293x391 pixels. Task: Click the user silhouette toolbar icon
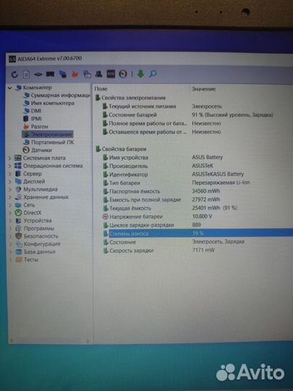pos(98,74)
